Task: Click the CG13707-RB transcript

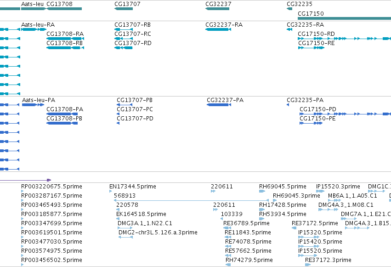Action: pos(124,29)
